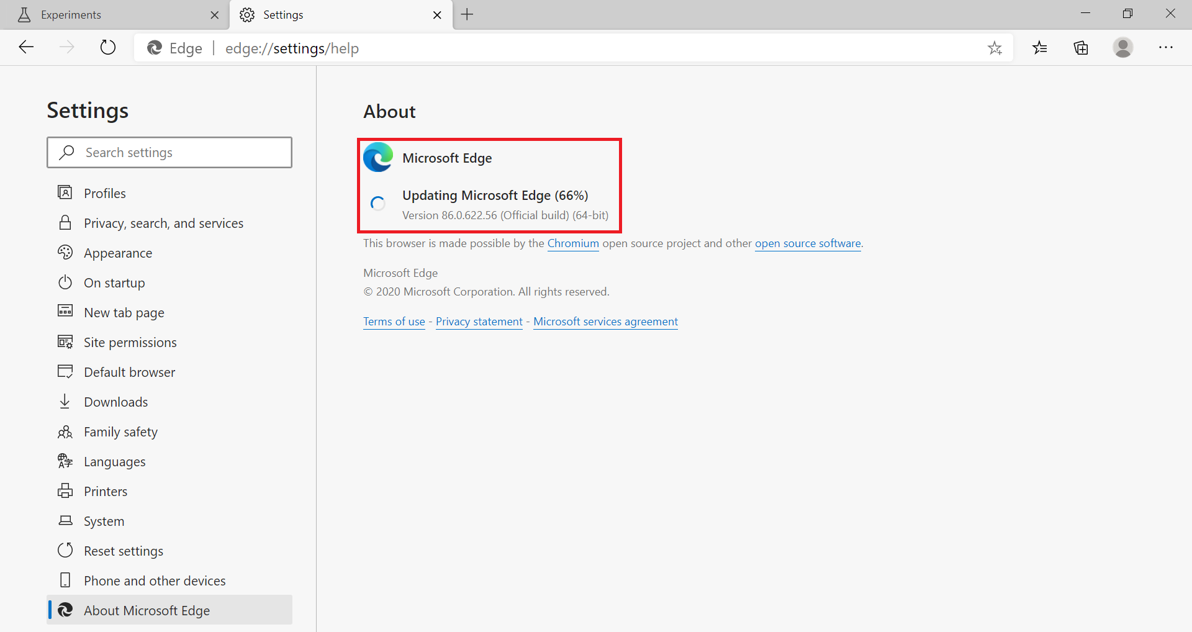Open the Collections icon in toolbar
Screen dimensions: 1192x632
1080,47
